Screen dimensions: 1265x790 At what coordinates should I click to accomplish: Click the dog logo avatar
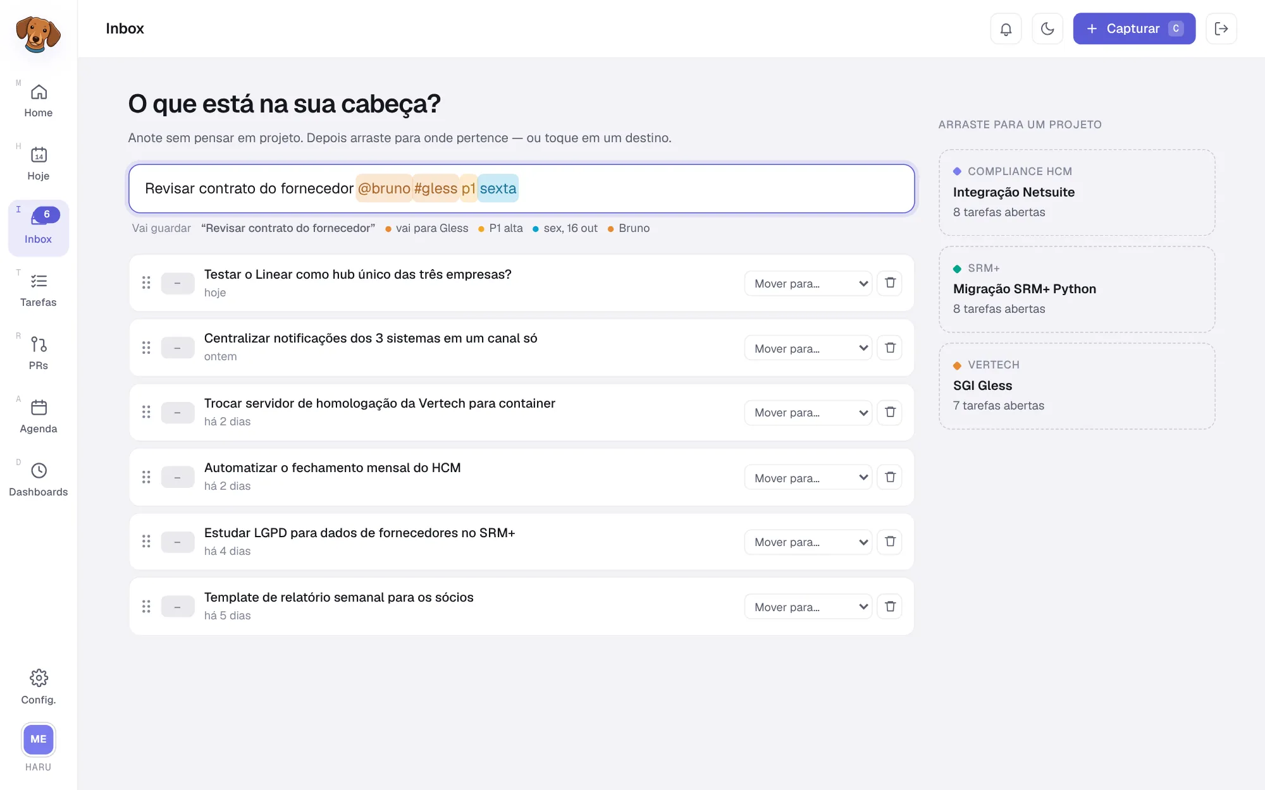(x=38, y=34)
